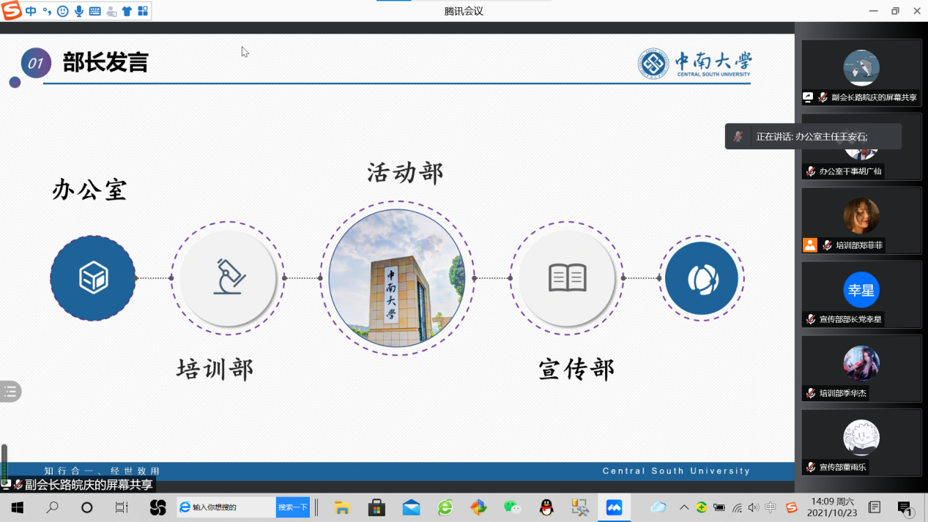928x522 pixels.
Task: Open the Sogou skin shirt icon
Action: (127, 11)
